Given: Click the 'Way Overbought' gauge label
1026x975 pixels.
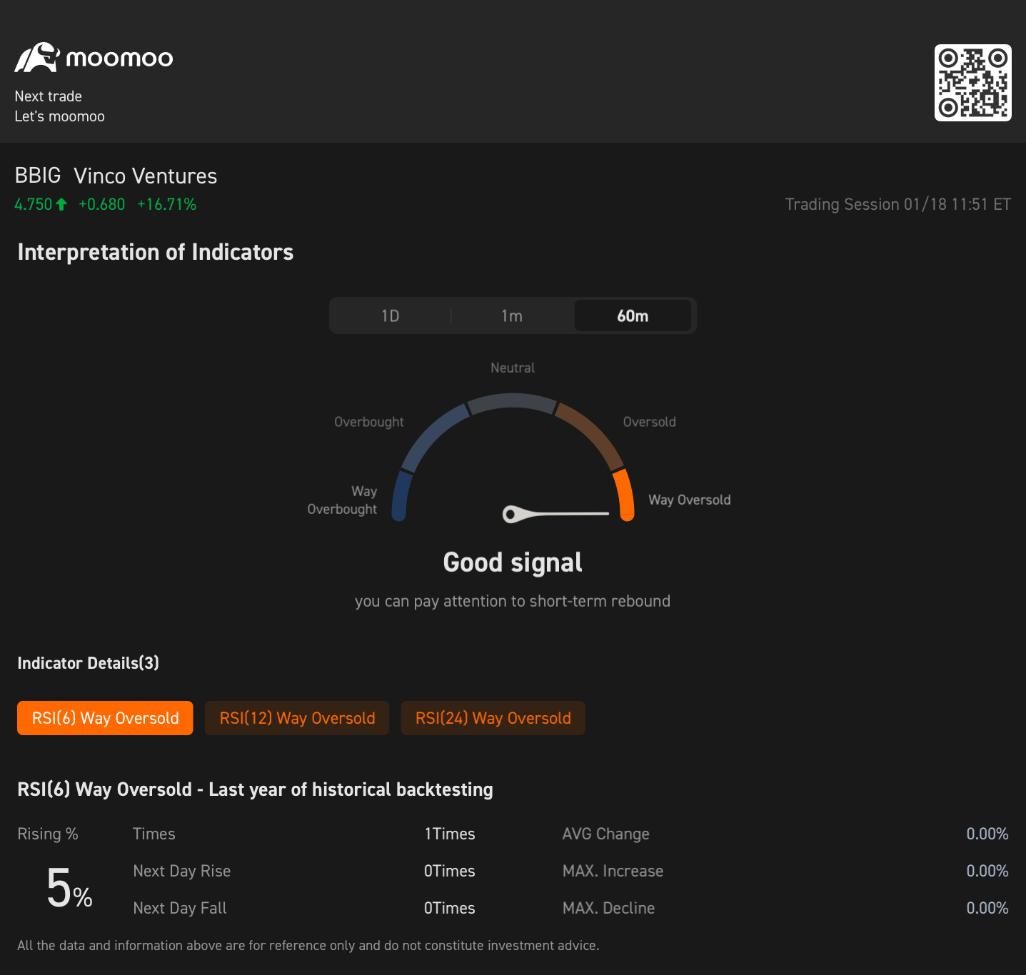Looking at the screenshot, I should coord(342,500).
